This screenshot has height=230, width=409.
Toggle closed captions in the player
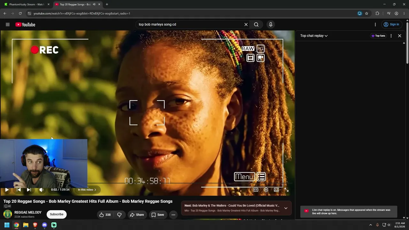(x=256, y=190)
